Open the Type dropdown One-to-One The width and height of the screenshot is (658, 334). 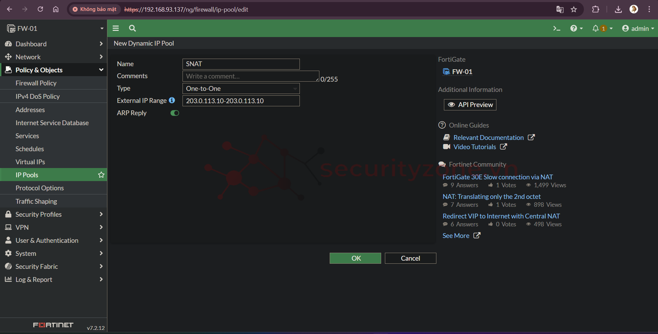[x=241, y=88]
